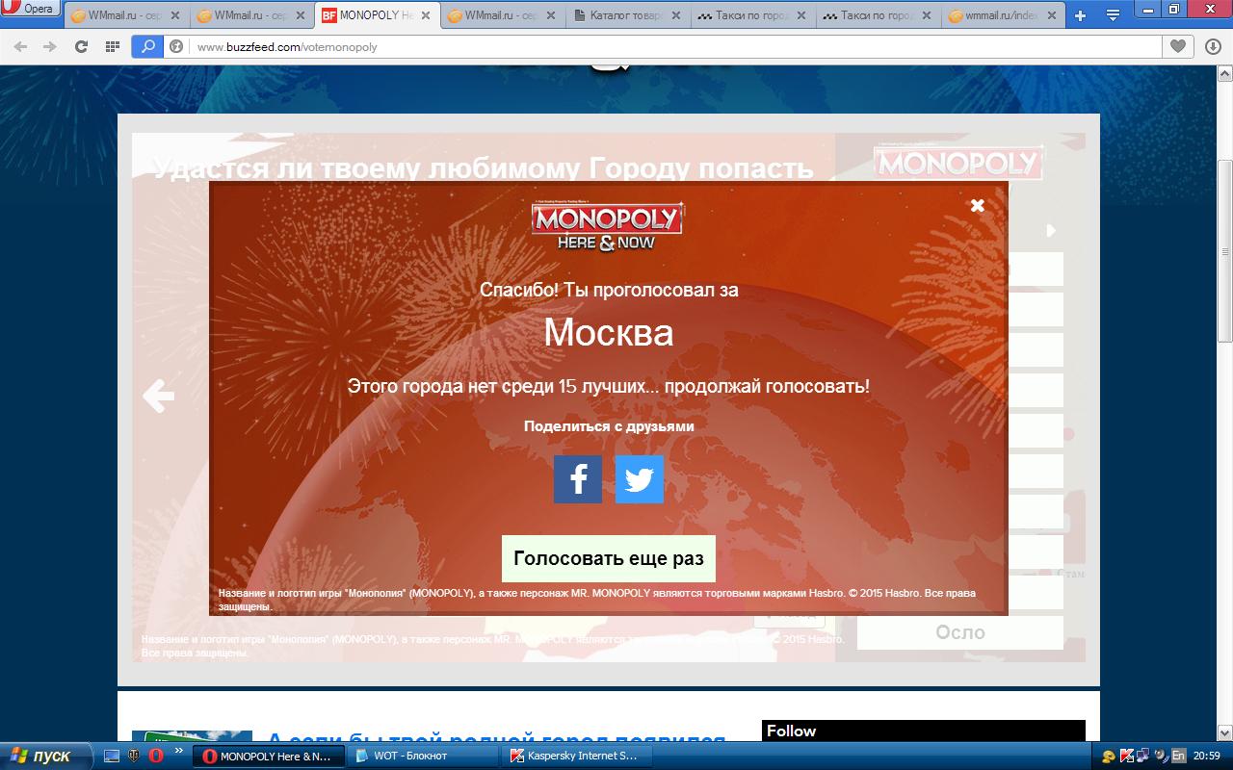Screen dimensions: 1233x770
Task: Open the Speed Dial grid icon
Action: pyautogui.click(x=112, y=46)
